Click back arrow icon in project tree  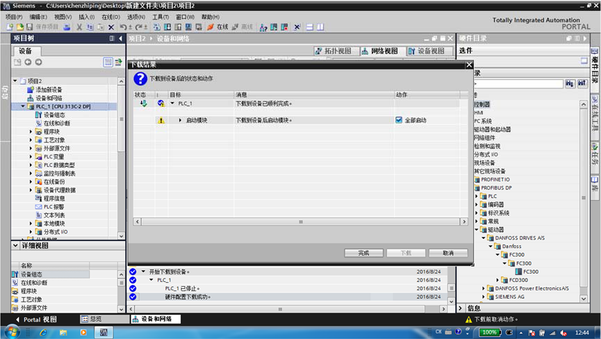point(28,63)
